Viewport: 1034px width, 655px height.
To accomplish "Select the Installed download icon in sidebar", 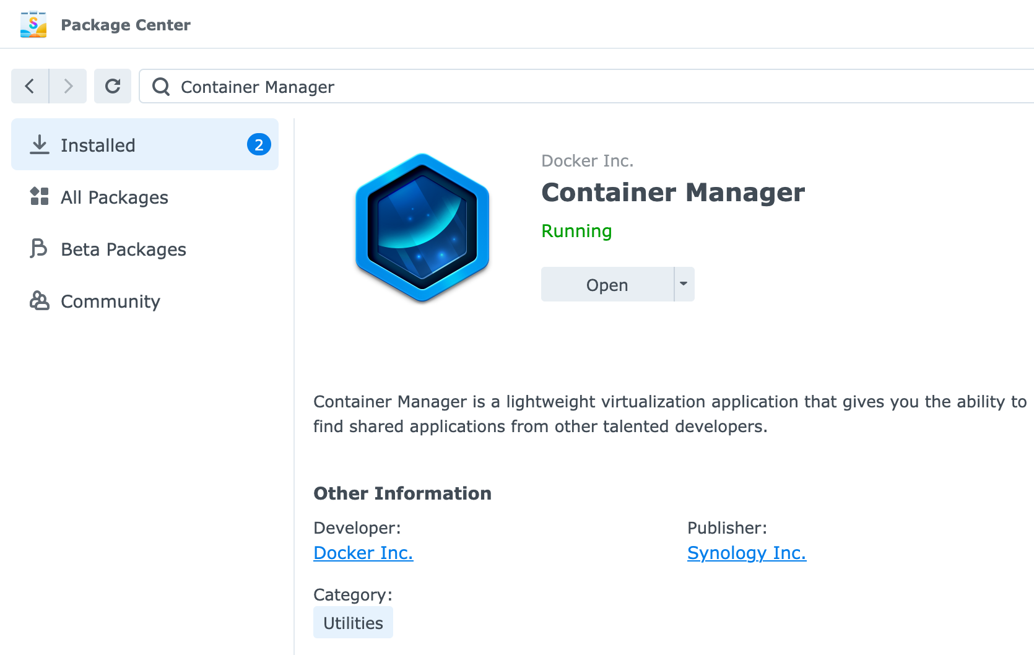I will [x=38, y=144].
